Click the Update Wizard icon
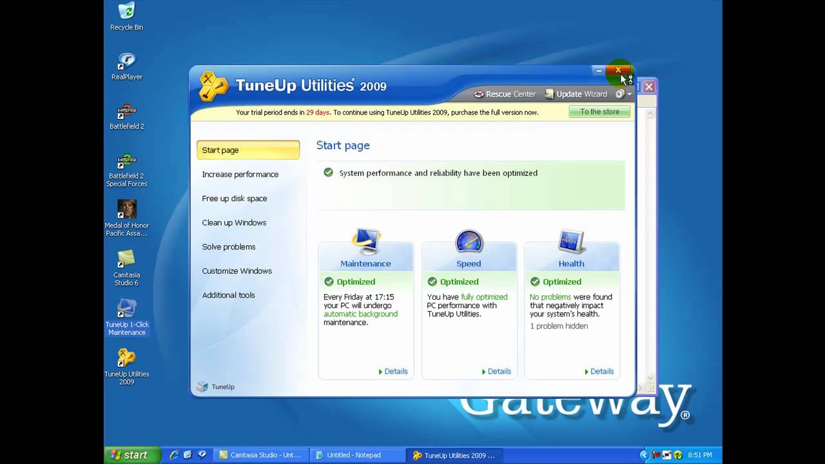This screenshot has height=464, width=825. [x=549, y=94]
